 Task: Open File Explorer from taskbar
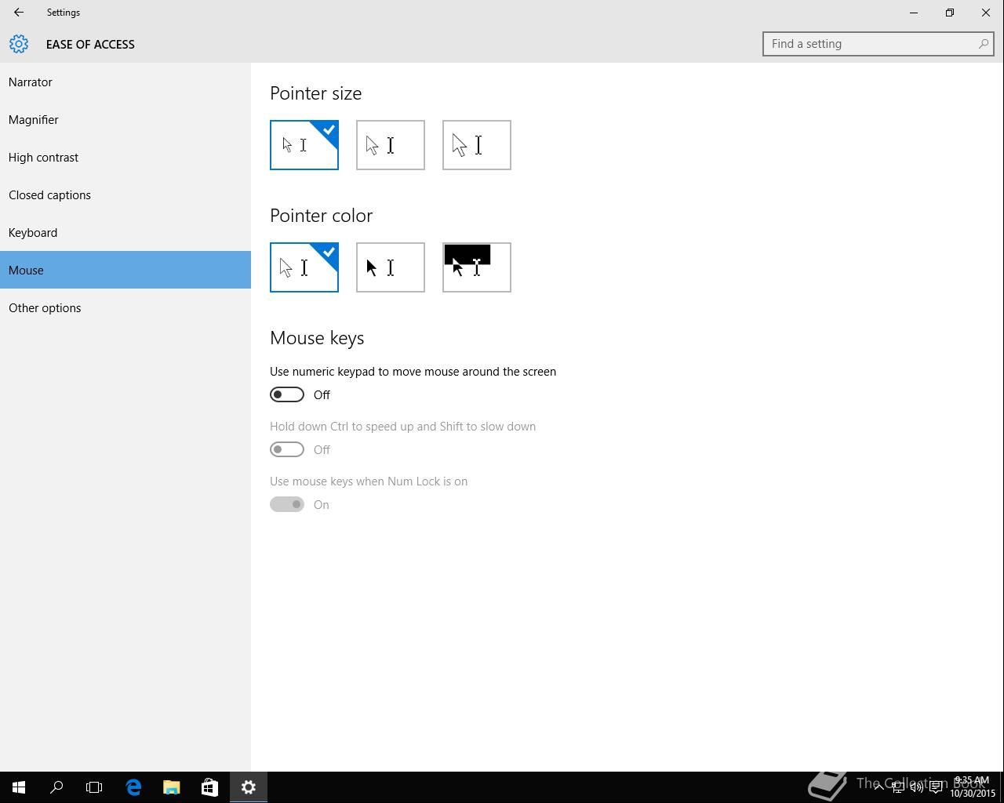pyautogui.click(x=171, y=787)
